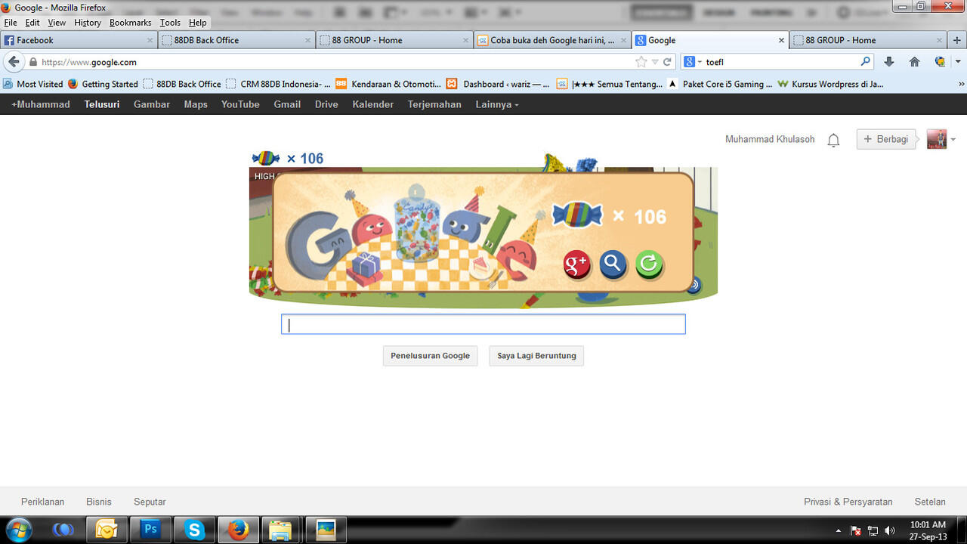The width and height of the screenshot is (967, 544).
Task: Switch to the Facebook tab
Action: (x=79, y=40)
